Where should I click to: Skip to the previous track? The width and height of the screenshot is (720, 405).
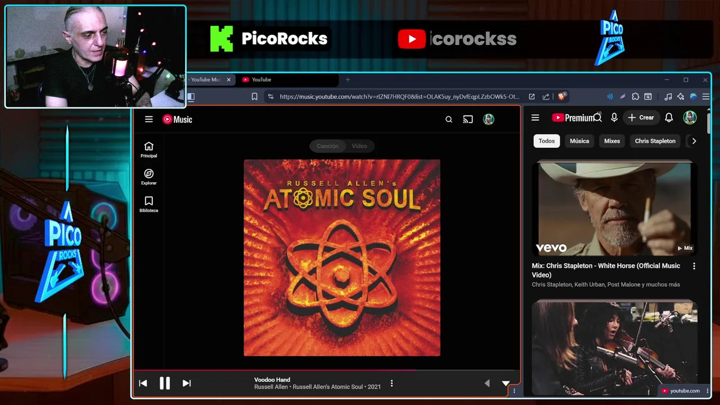click(143, 383)
